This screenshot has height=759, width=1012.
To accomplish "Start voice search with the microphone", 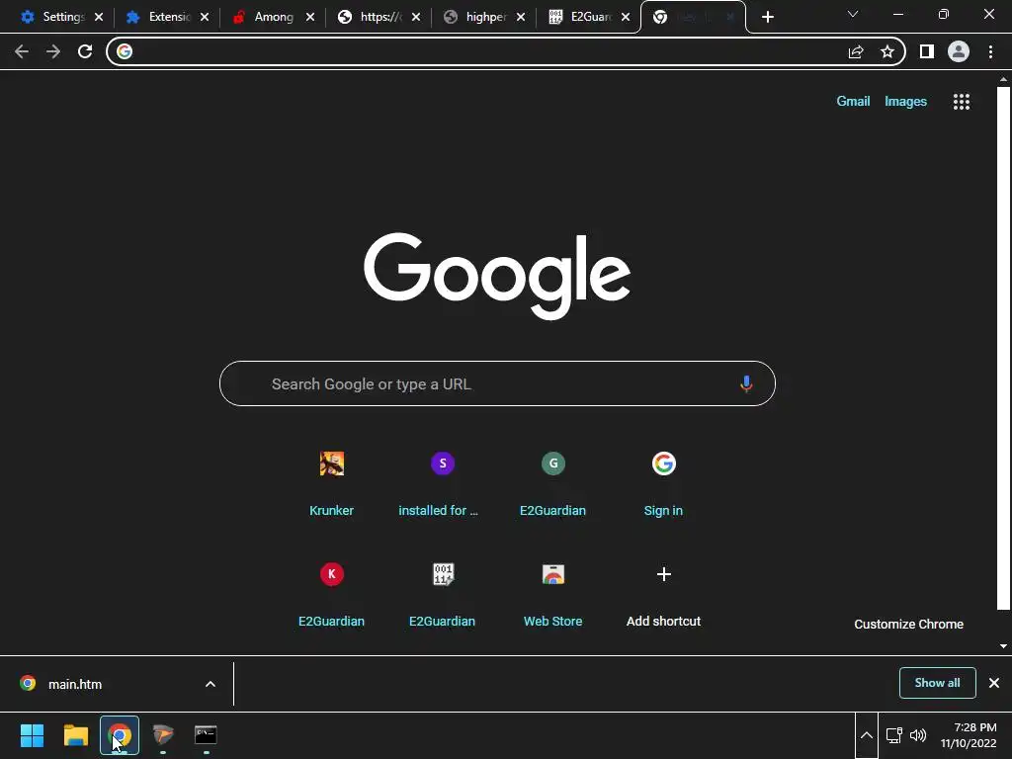I will click(x=746, y=384).
